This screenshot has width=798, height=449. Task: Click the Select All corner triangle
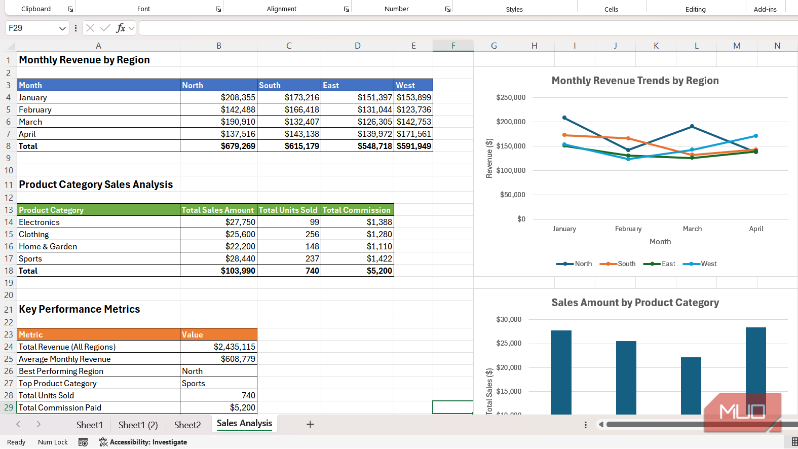(11, 46)
